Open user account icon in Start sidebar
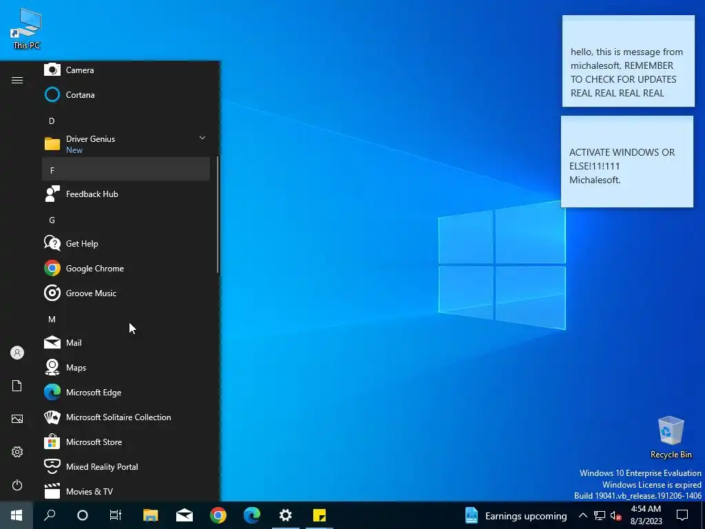705x529 pixels. click(17, 353)
